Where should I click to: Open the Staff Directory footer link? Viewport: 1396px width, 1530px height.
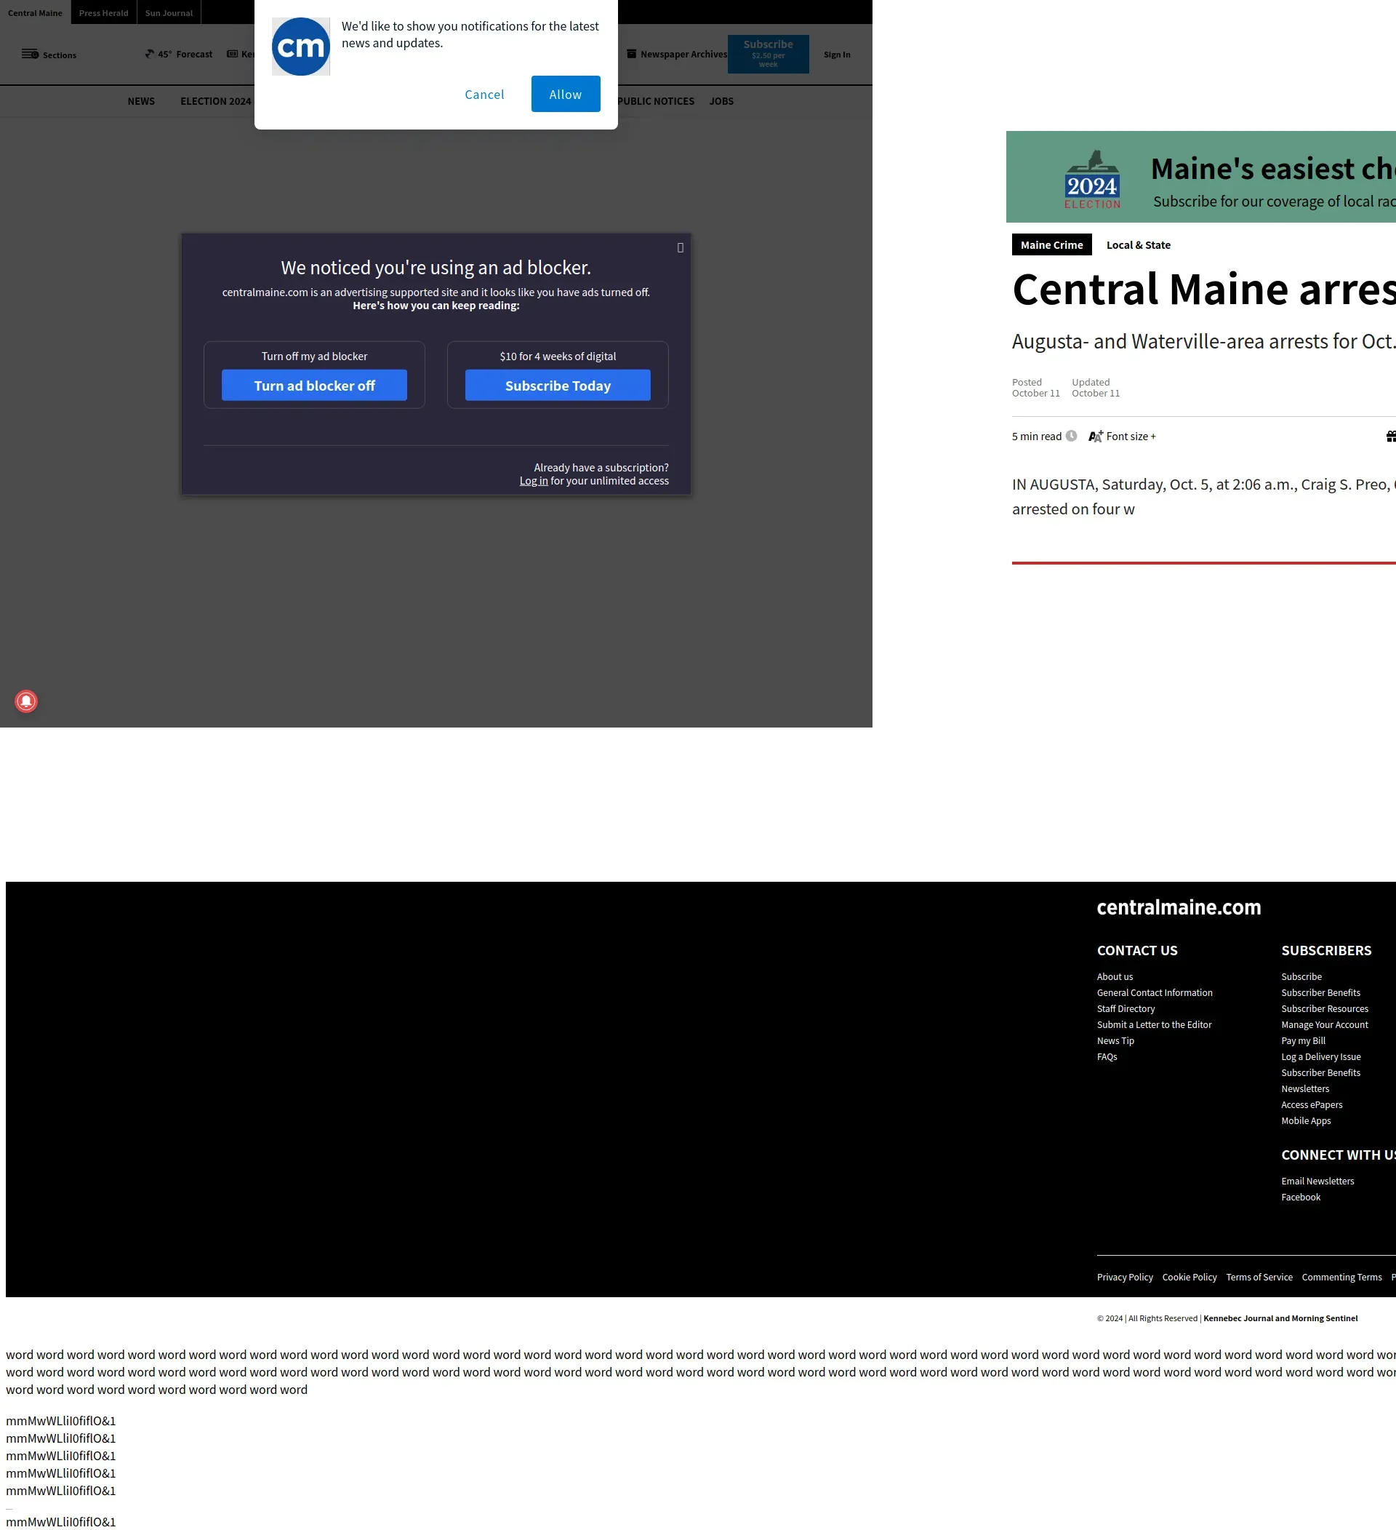[x=1126, y=1008]
